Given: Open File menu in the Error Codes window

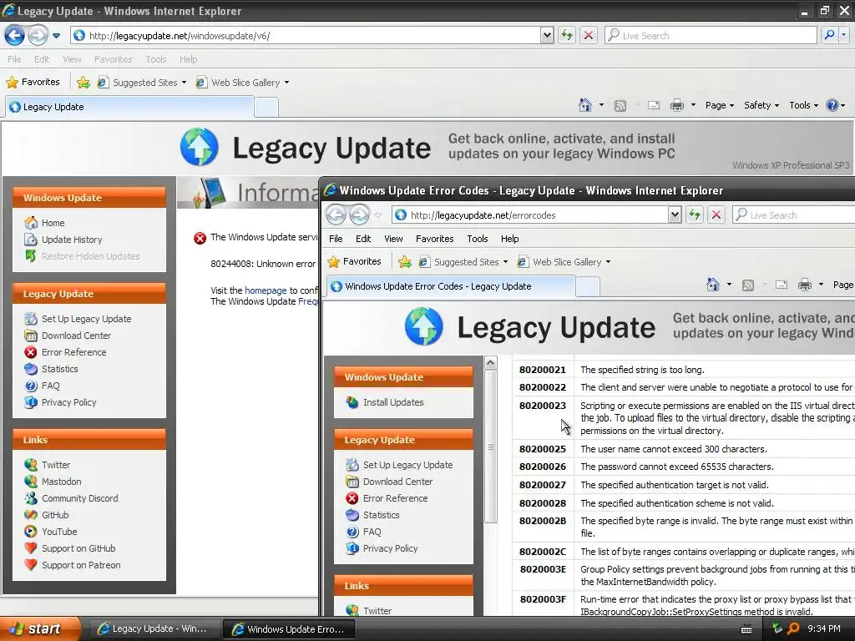Looking at the screenshot, I should (x=336, y=239).
